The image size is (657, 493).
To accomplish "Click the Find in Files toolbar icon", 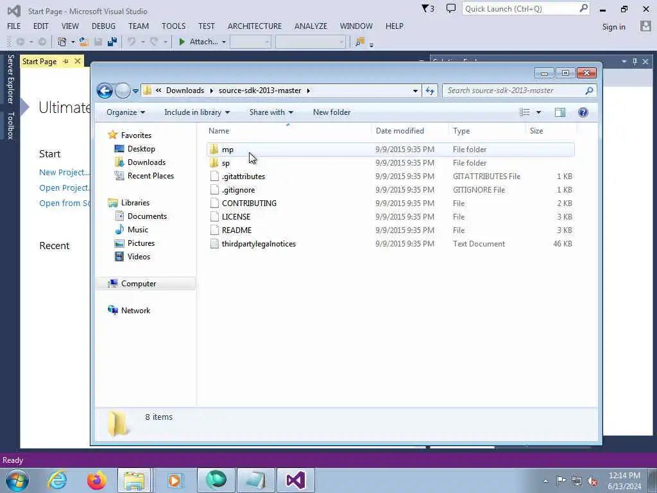I will pos(359,42).
